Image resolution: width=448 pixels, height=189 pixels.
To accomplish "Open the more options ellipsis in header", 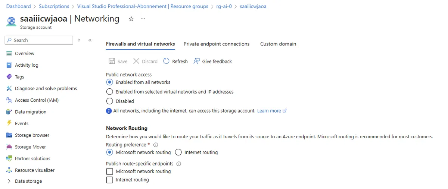I will (143, 19).
